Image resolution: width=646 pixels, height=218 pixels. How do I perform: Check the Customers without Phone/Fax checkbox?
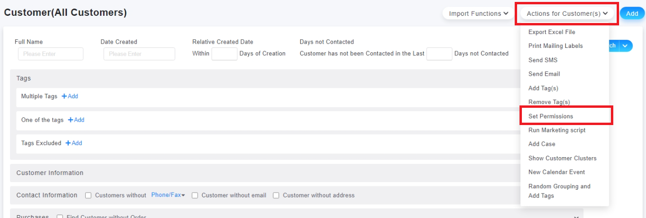[89, 195]
